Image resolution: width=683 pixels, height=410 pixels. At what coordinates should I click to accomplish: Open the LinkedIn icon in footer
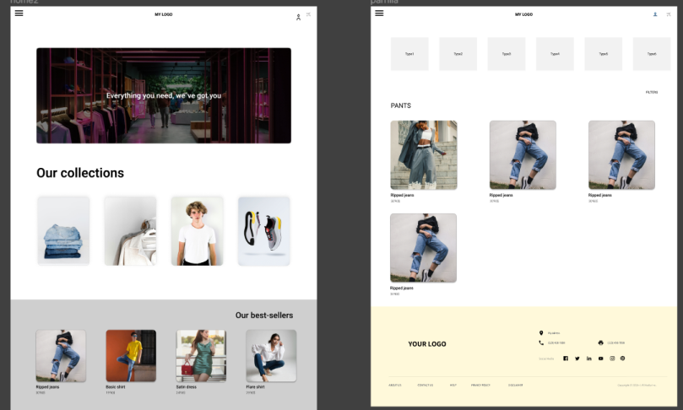tap(589, 359)
